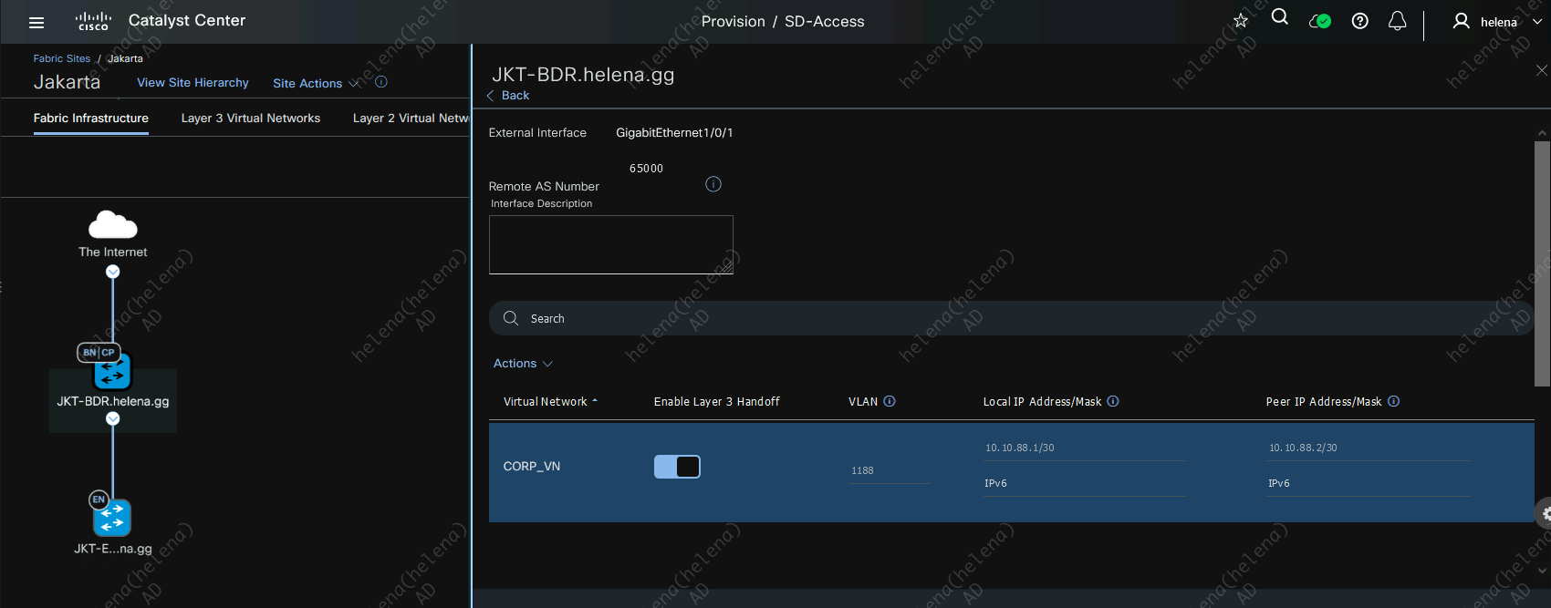Click the cloud status check icon
This screenshot has height=608, width=1551.
(x=1319, y=21)
